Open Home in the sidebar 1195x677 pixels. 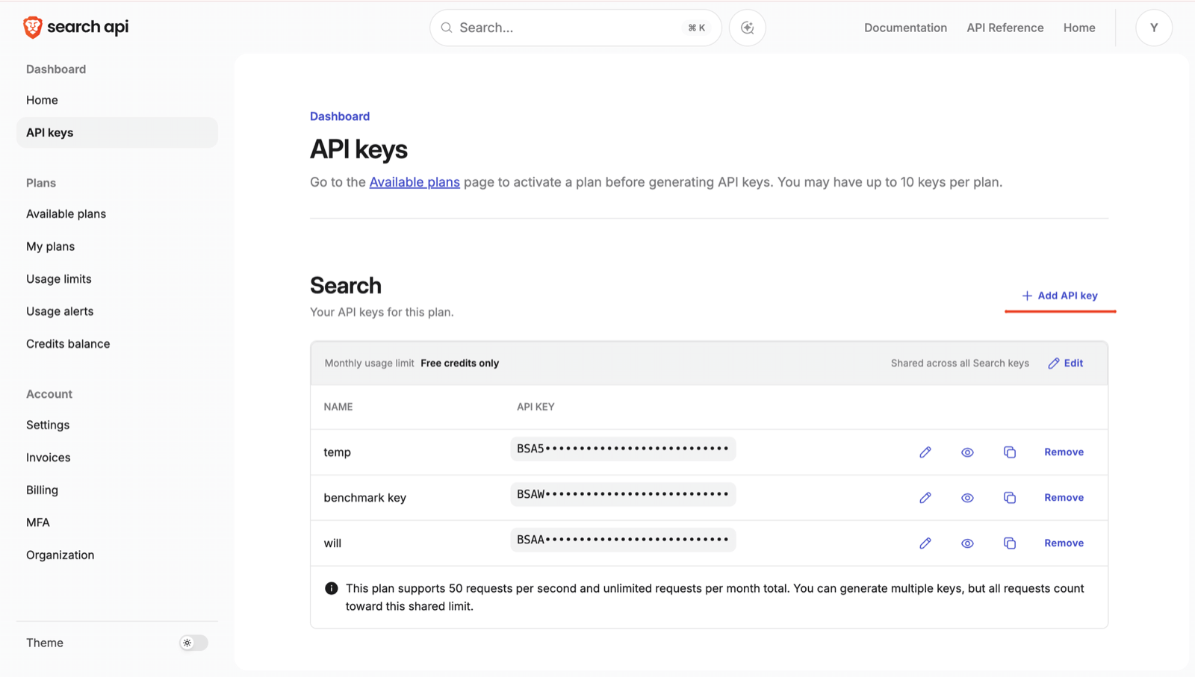(42, 100)
